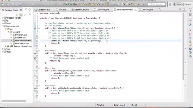Click the Task List icon in right trim
The height and width of the screenshot is (108, 193).
190,15
